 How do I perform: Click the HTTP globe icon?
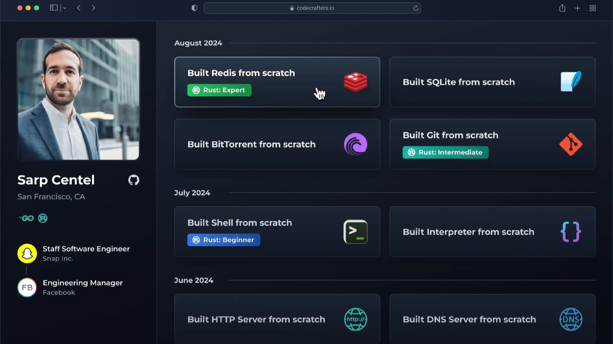(x=355, y=319)
